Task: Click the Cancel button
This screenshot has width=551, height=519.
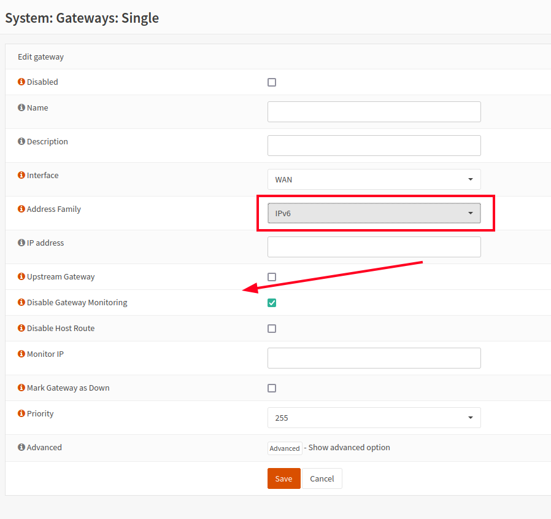Action: tap(322, 478)
